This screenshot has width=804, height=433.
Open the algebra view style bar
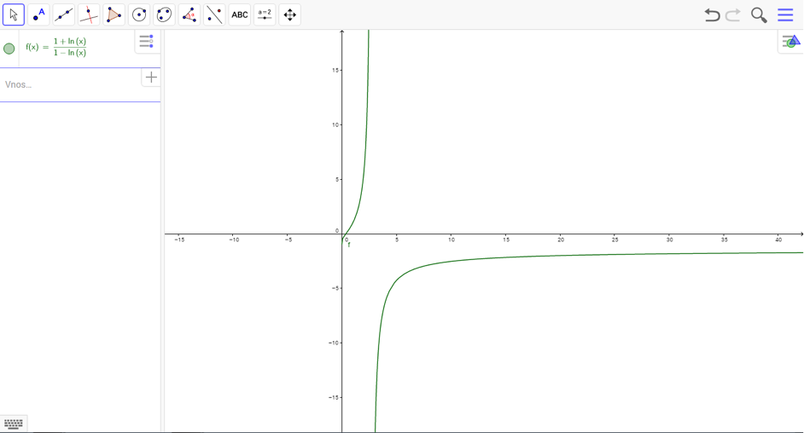point(146,41)
